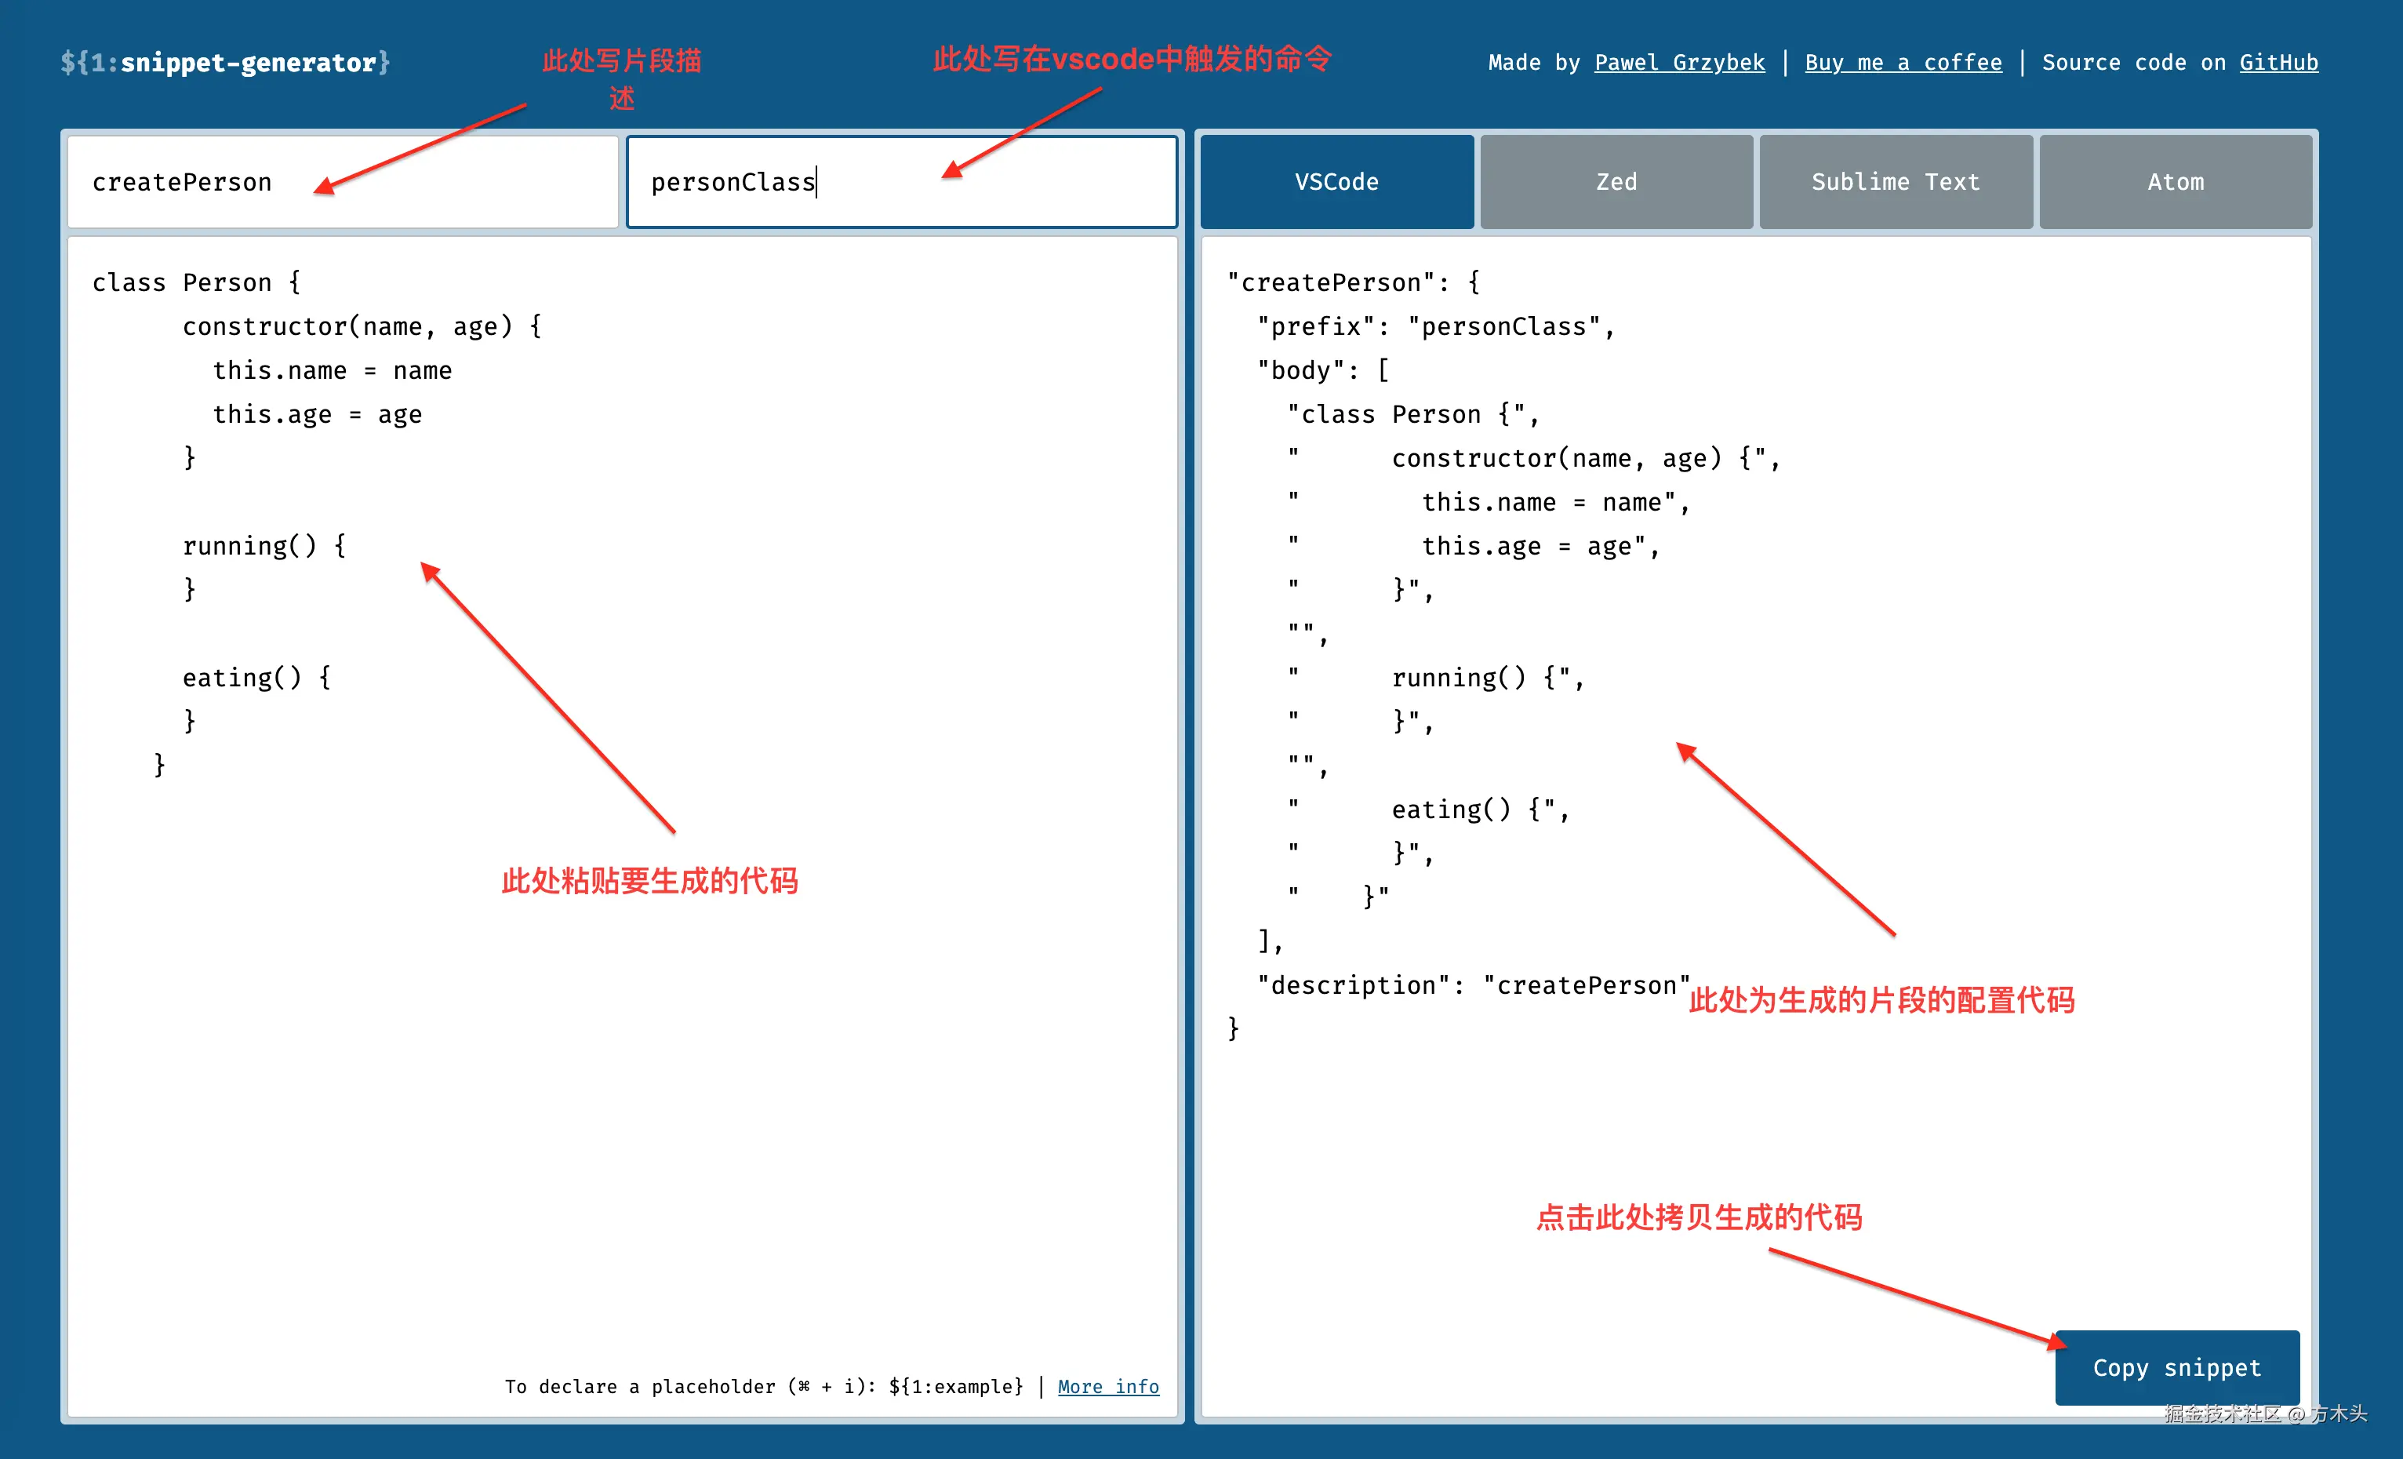
Task: Click the snippet-generator site logo
Action: pyautogui.click(x=225, y=63)
